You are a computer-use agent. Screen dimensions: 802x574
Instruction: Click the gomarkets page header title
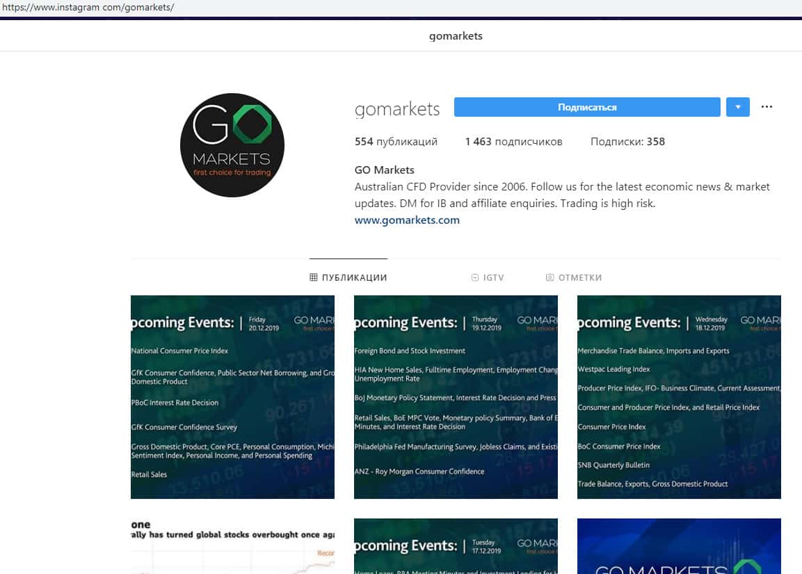point(456,35)
